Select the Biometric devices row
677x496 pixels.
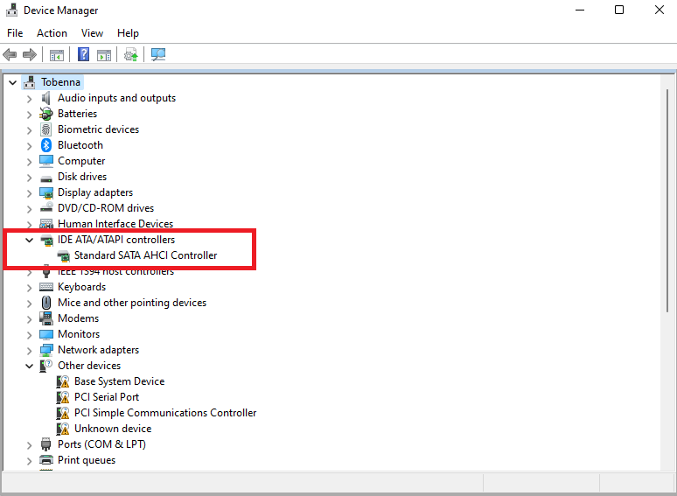click(x=99, y=129)
